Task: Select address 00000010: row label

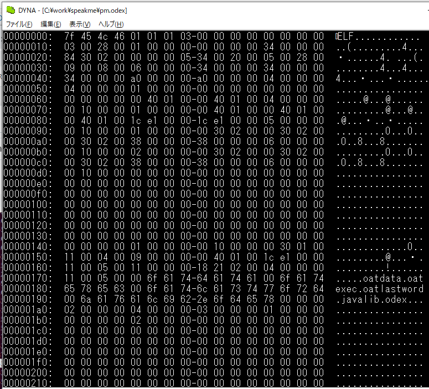Action: (28, 47)
